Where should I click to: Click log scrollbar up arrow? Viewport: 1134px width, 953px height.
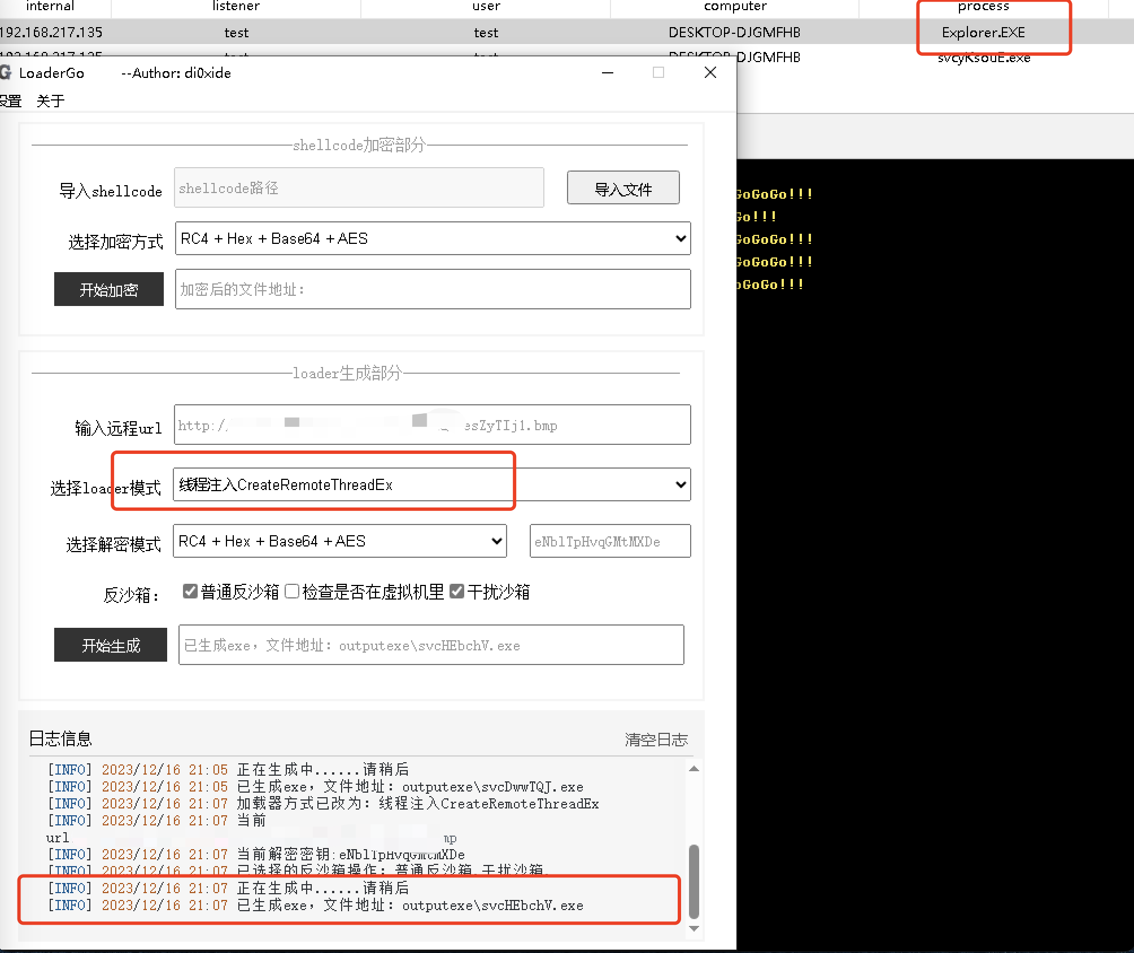(x=694, y=769)
